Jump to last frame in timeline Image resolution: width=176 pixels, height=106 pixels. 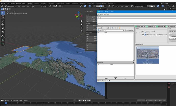tap(90, 100)
